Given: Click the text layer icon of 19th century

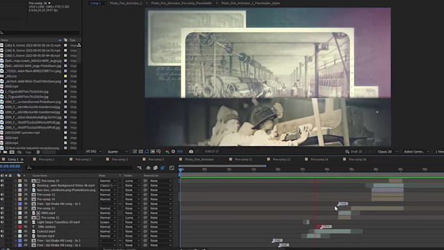Looking at the screenshot, I should pos(34,227).
